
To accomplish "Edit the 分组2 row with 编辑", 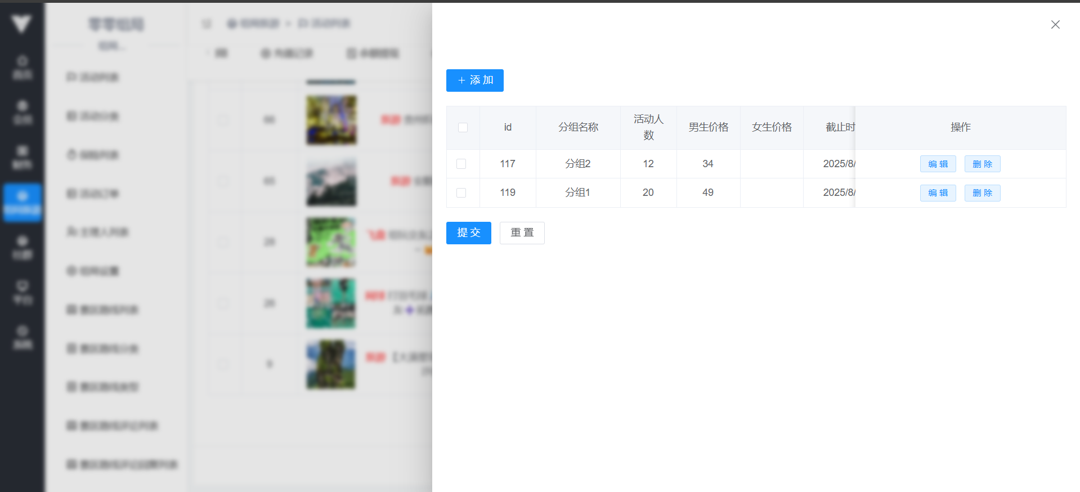I will click(x=938, y=164).
